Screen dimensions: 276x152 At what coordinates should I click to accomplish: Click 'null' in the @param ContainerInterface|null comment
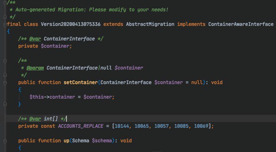pyautogui.click(x=106, y=68)
